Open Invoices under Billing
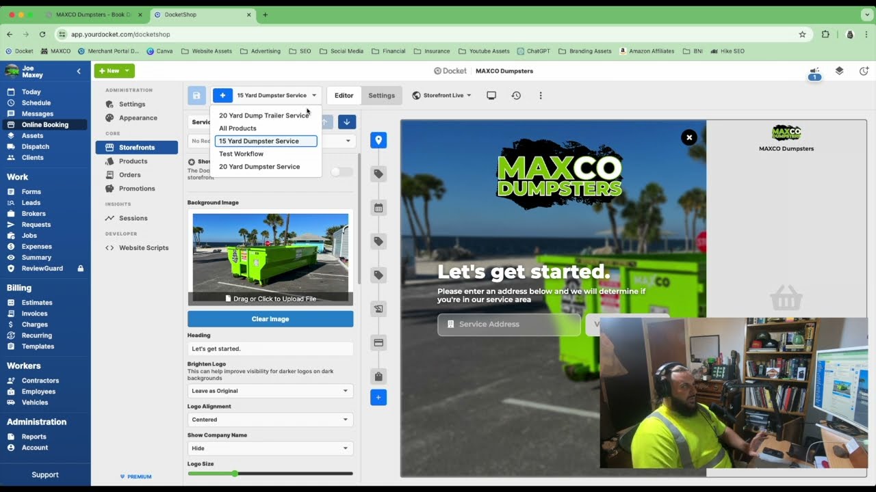The width and height of the screenshot is (876, 492). click(34, 314)
